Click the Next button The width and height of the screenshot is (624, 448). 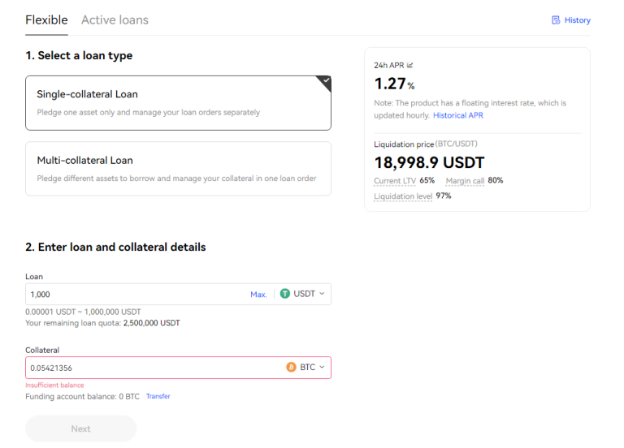pos(80,429)
